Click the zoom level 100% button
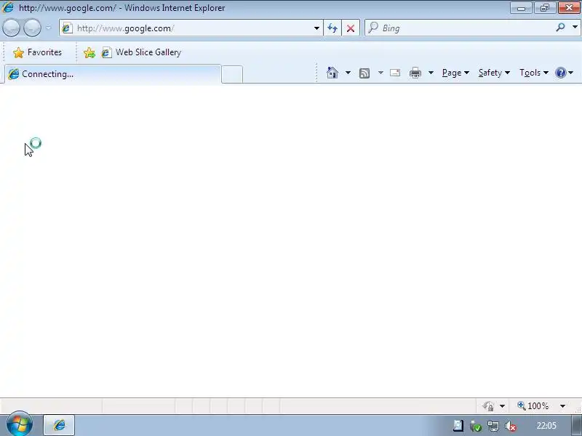Image resolution: width=582 pixels, height=436 pixels. click(x=533, y=406)
